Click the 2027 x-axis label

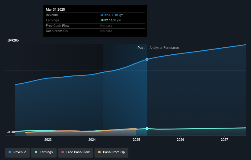click(224, 140)
